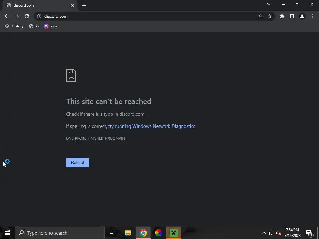Click the muted volume tray icon

pos(279,233)
